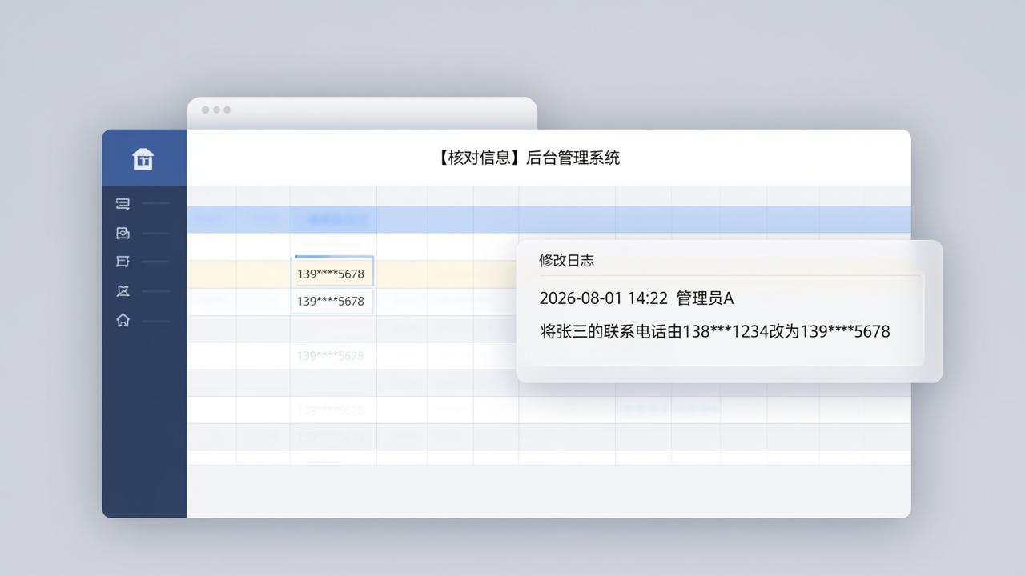Click the 【核对信息】后台管理系统 title
The height and width of the screenshot is (576, 1025).
[527, 158]
